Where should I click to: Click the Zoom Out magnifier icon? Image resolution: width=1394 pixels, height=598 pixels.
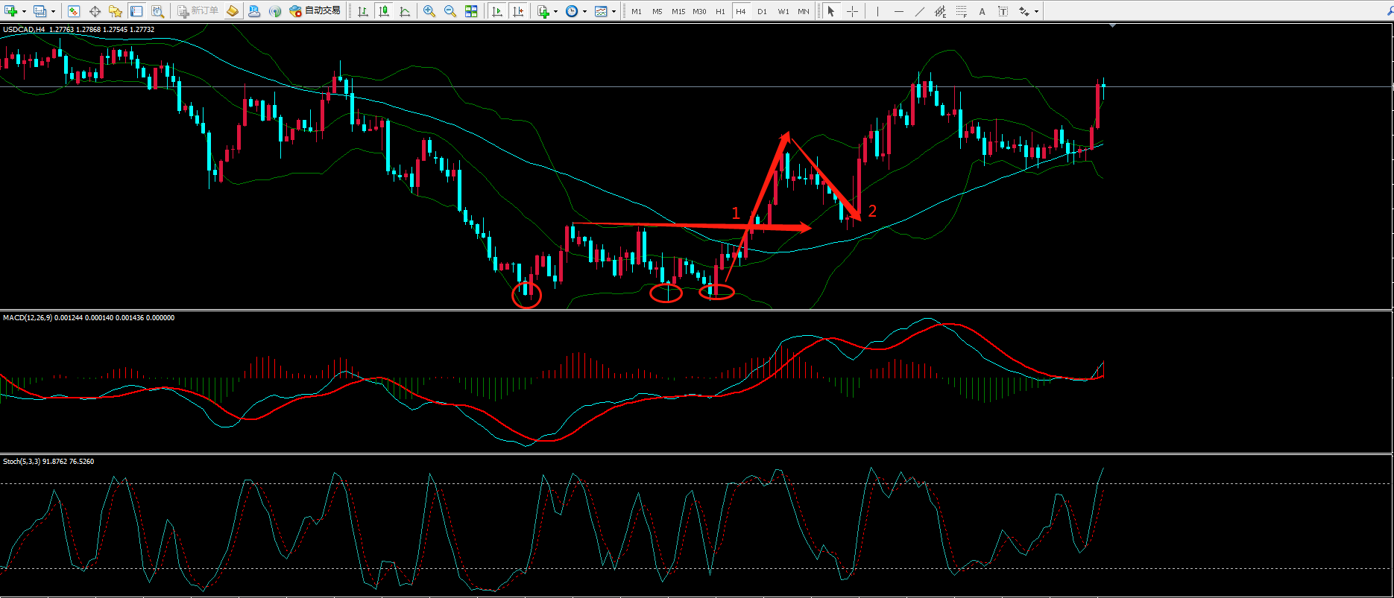450,11
